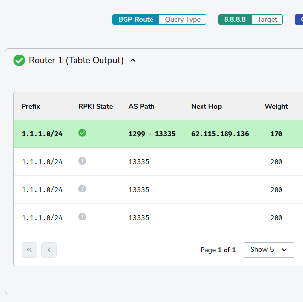Screen dimensions: 303x302
Task: Select the highlighted 1.1.1.0/24 best-path row
Action: pos(42,134)
